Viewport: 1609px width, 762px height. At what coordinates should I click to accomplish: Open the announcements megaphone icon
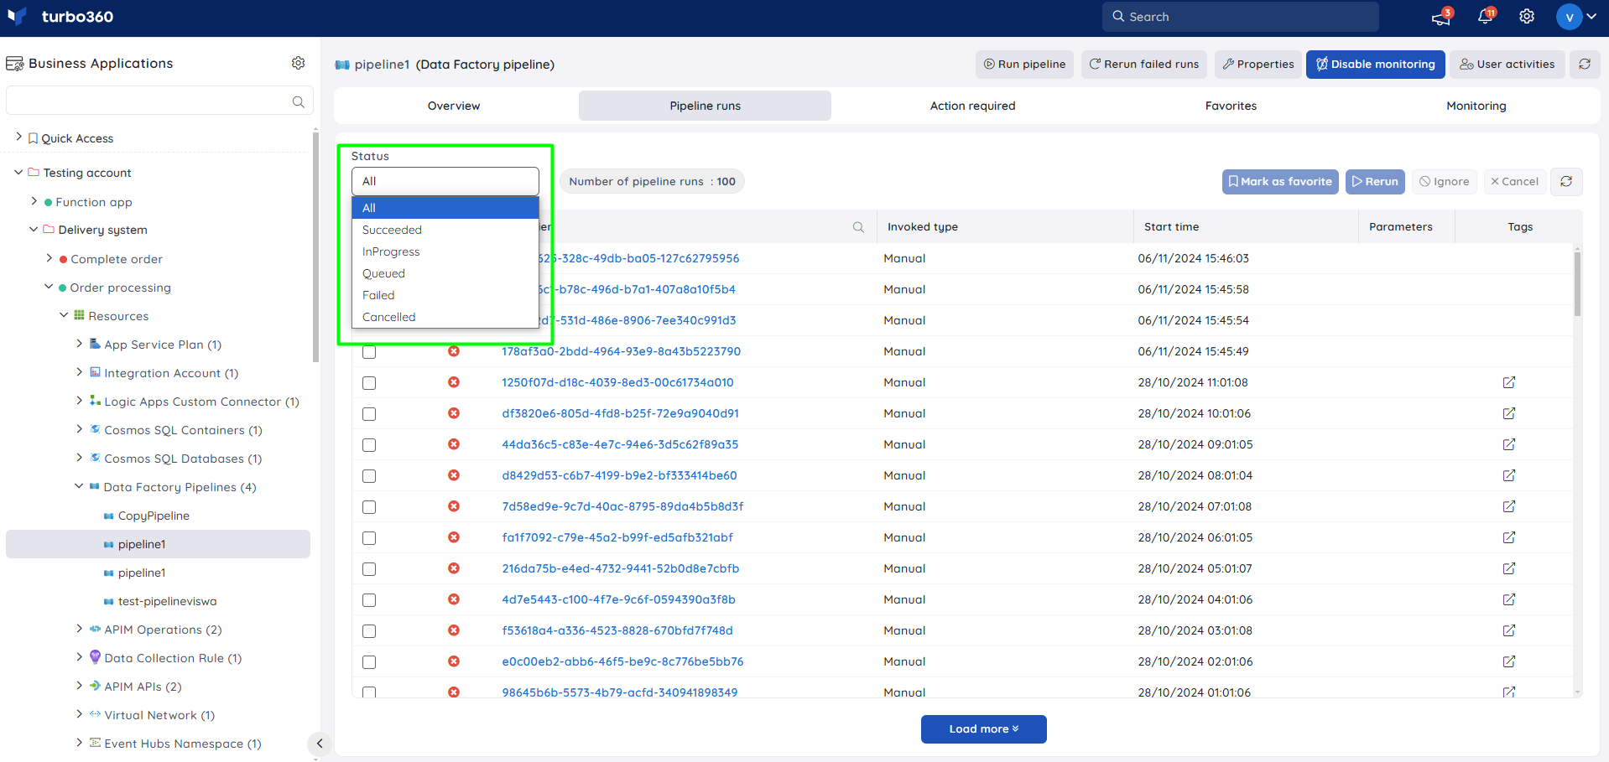pyautogui.click(x=1441, y=17)
